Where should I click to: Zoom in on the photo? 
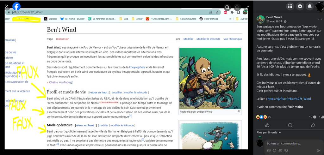pos(227,7)
